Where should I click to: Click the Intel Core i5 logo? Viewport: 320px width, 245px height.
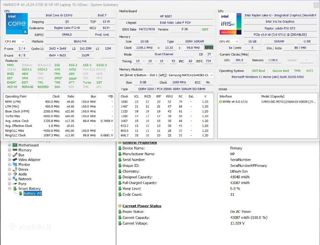coord(17,24)
